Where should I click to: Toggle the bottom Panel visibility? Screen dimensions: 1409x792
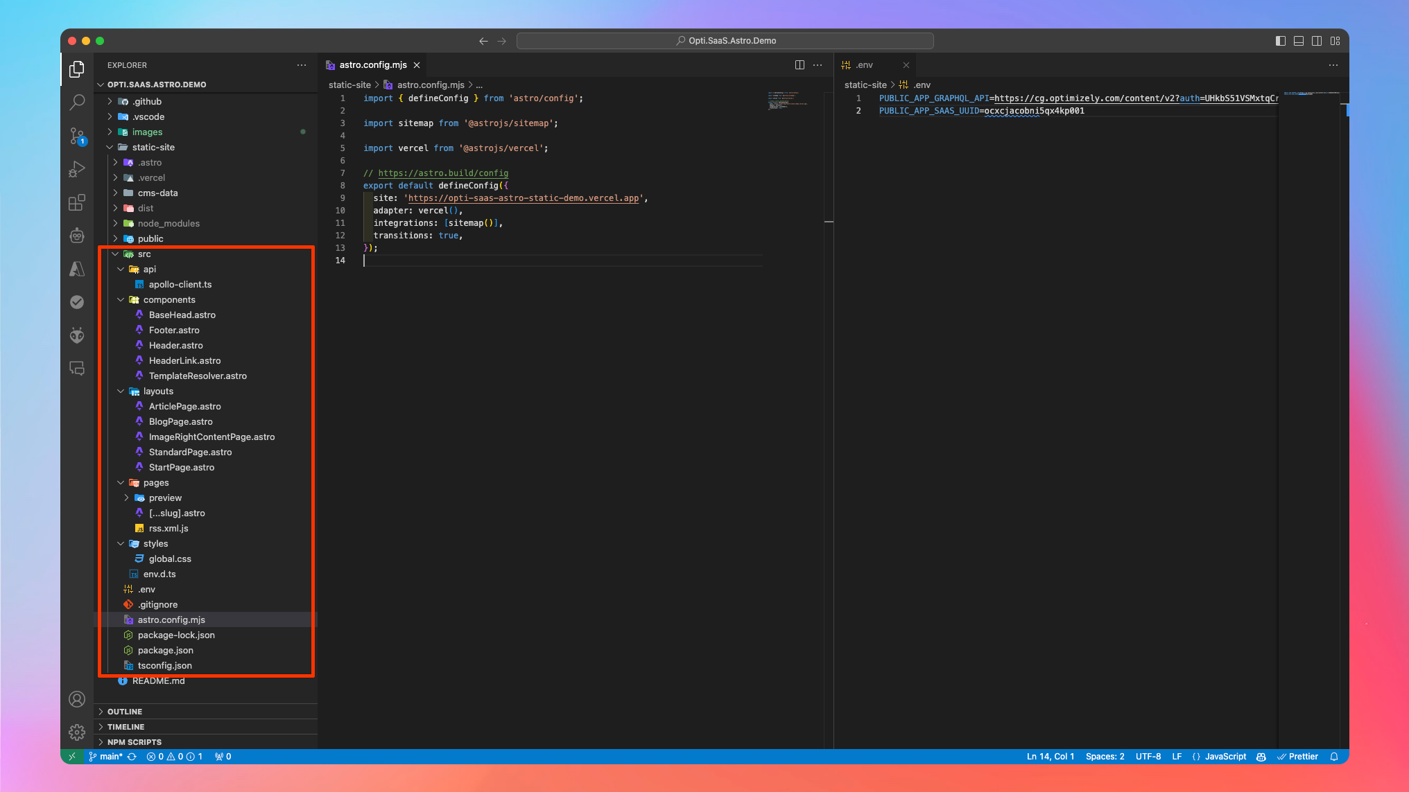[1298, 41]
